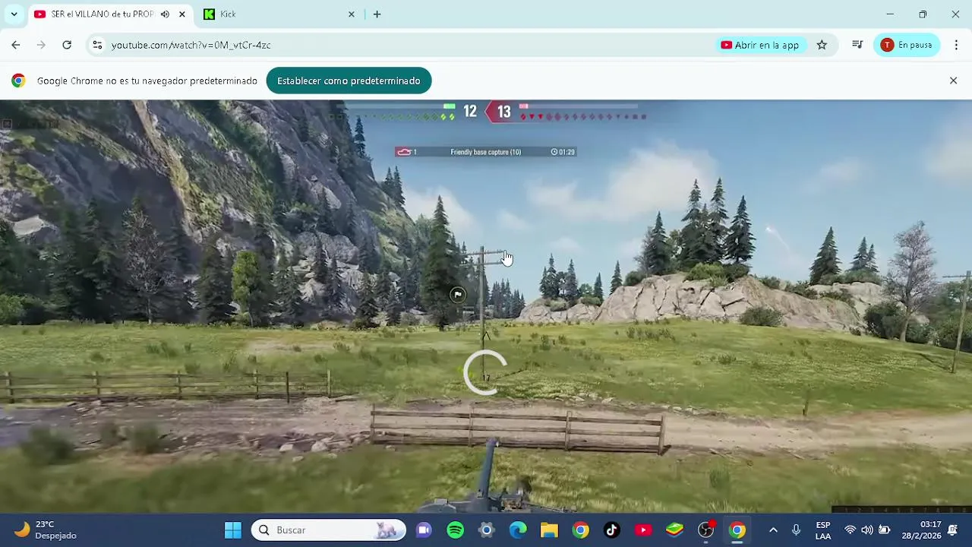Click the microphone tray icon
Screen dimensions: 972x547
pyautogui.click(x=796, y=530)
